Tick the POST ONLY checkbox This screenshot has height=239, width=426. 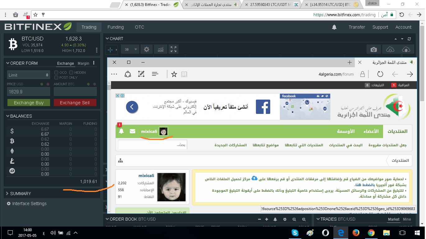coord(56,77)
